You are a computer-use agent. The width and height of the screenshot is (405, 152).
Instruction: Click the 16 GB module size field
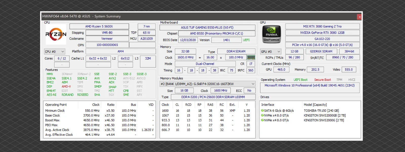[184, 90]
